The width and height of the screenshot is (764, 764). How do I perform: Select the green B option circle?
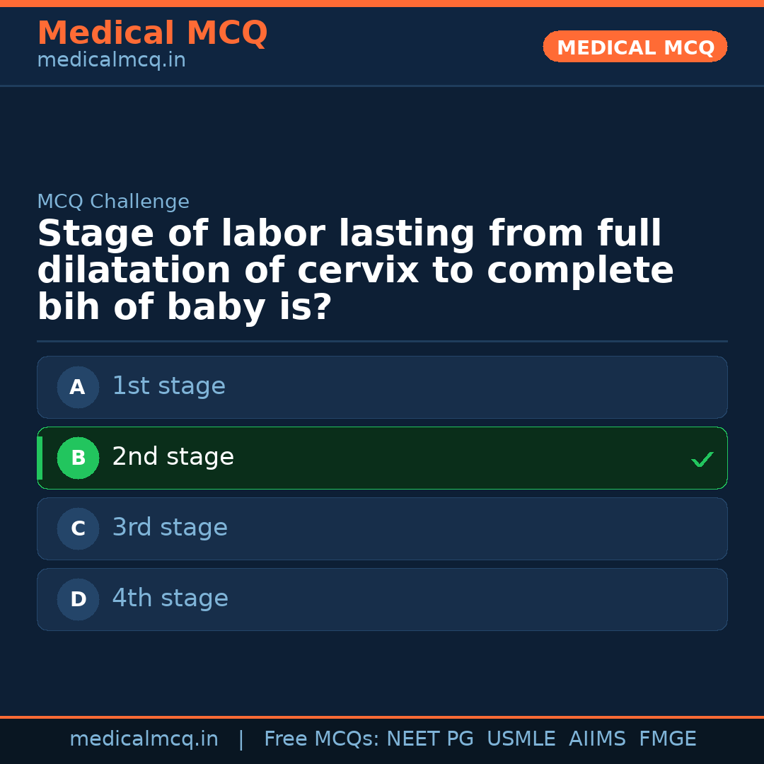(78, 458)
